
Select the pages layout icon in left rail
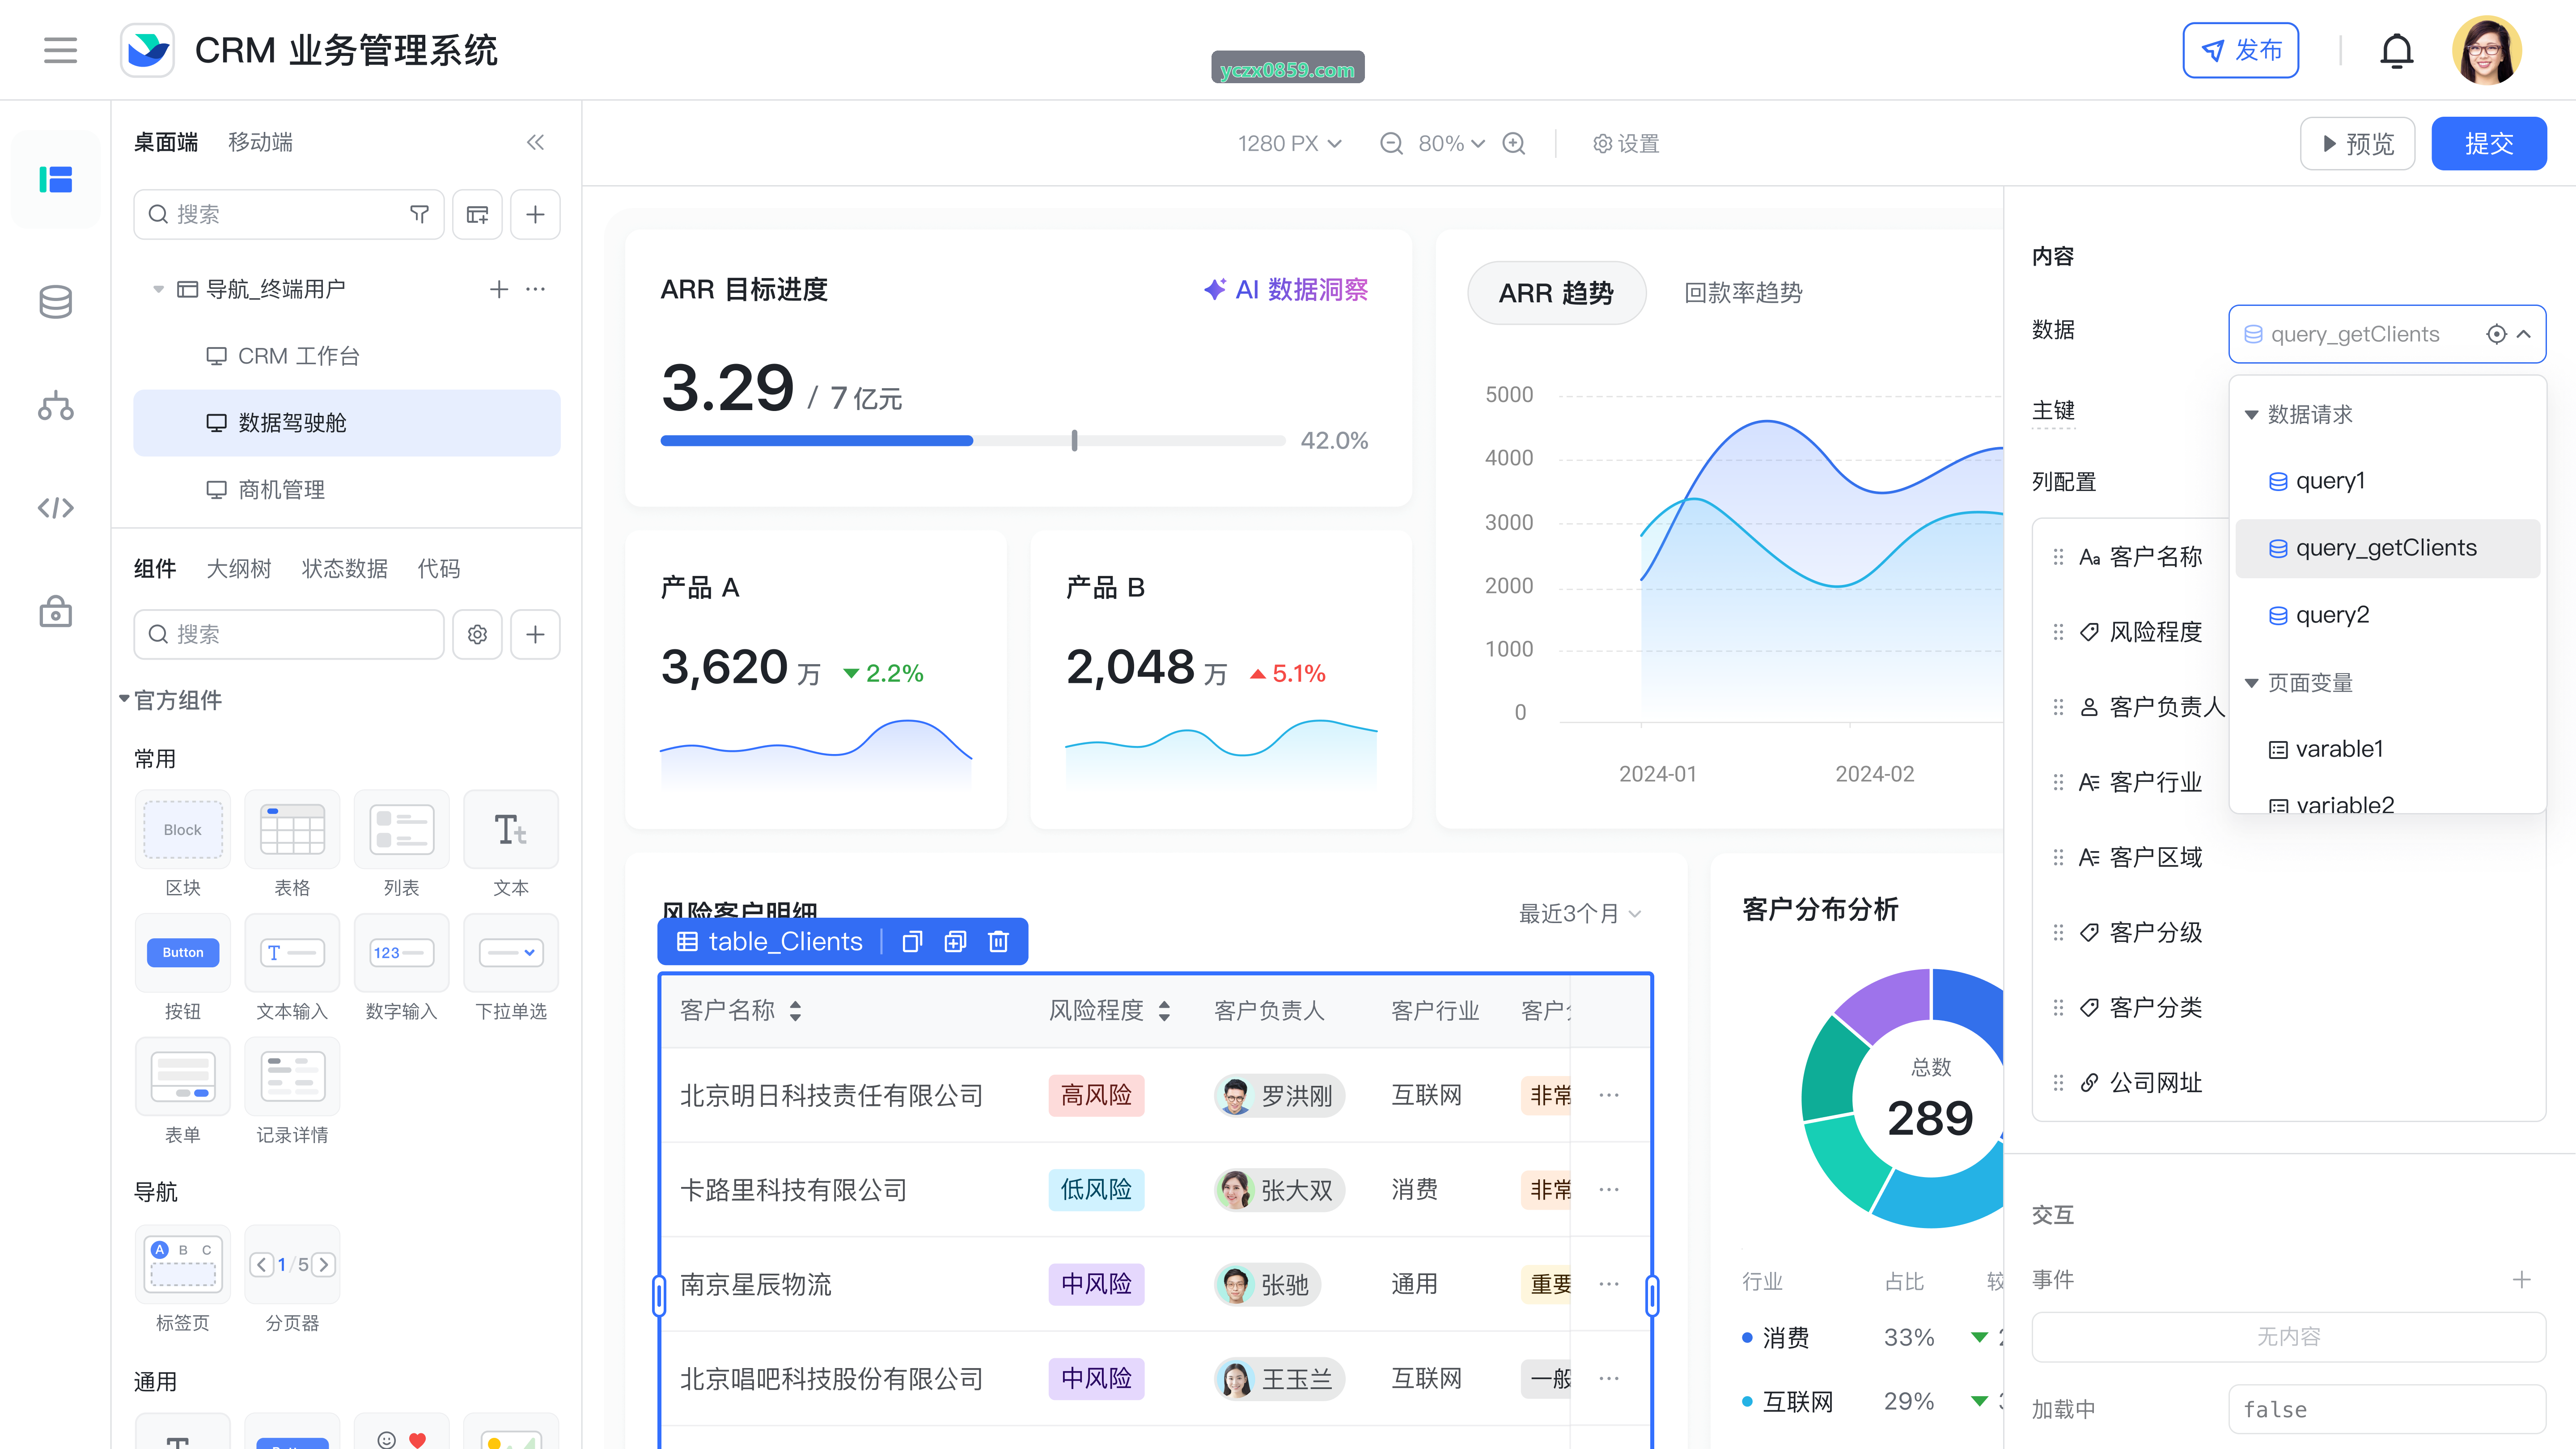click(55, 180)
